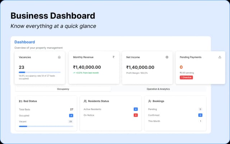The image size is (230, 144).
Task: Click the Pending bookings count badge
Action: (x=200, y=109)
